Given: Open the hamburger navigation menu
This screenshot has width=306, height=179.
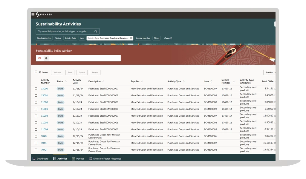Looking at the screenshot, I should 33,14.
